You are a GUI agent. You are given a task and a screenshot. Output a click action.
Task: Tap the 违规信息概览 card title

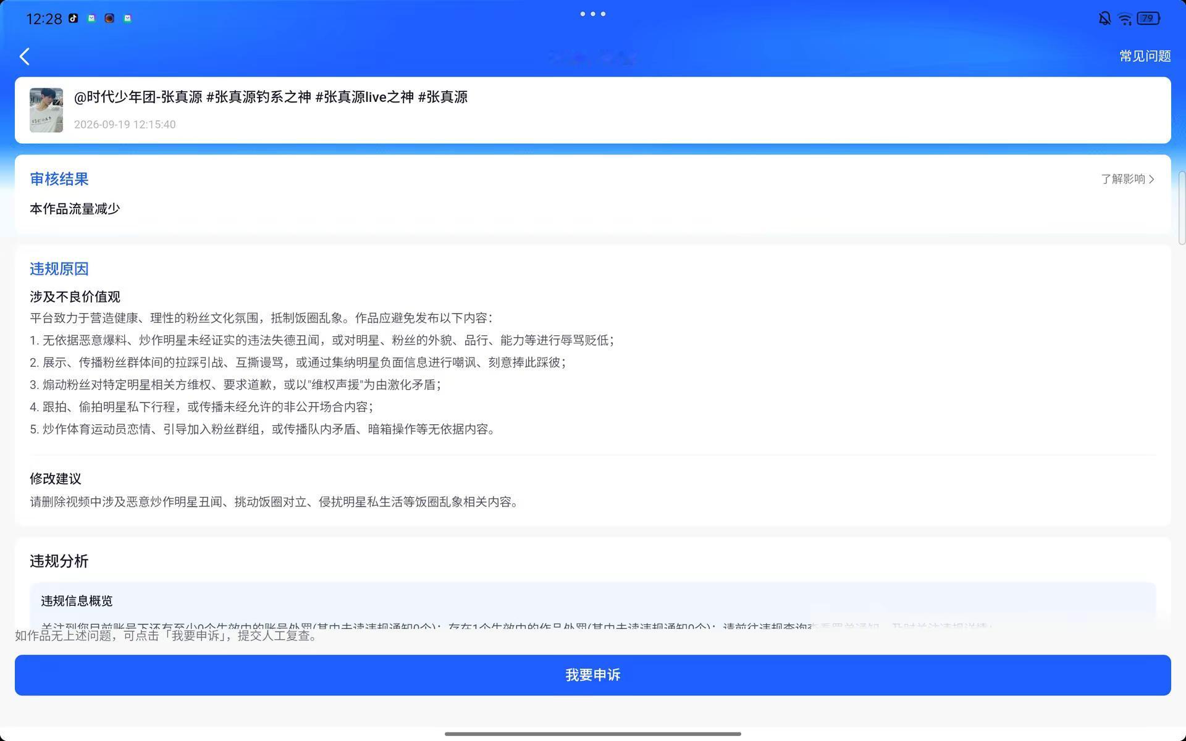click(x=77, y=601)
